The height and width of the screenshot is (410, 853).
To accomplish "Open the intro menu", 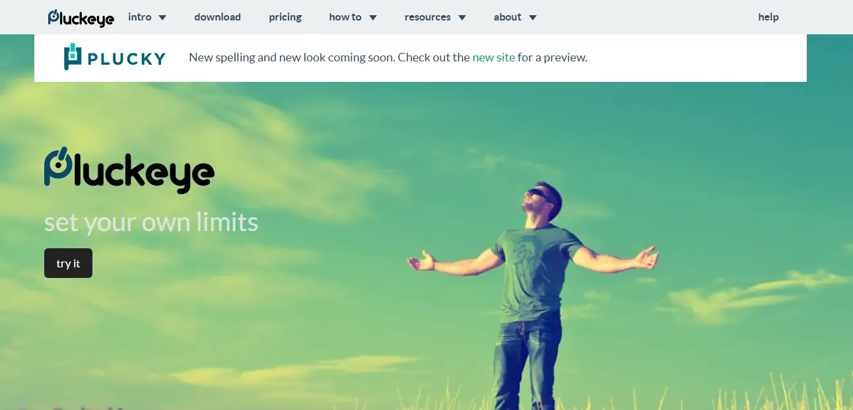I will 140,17.
